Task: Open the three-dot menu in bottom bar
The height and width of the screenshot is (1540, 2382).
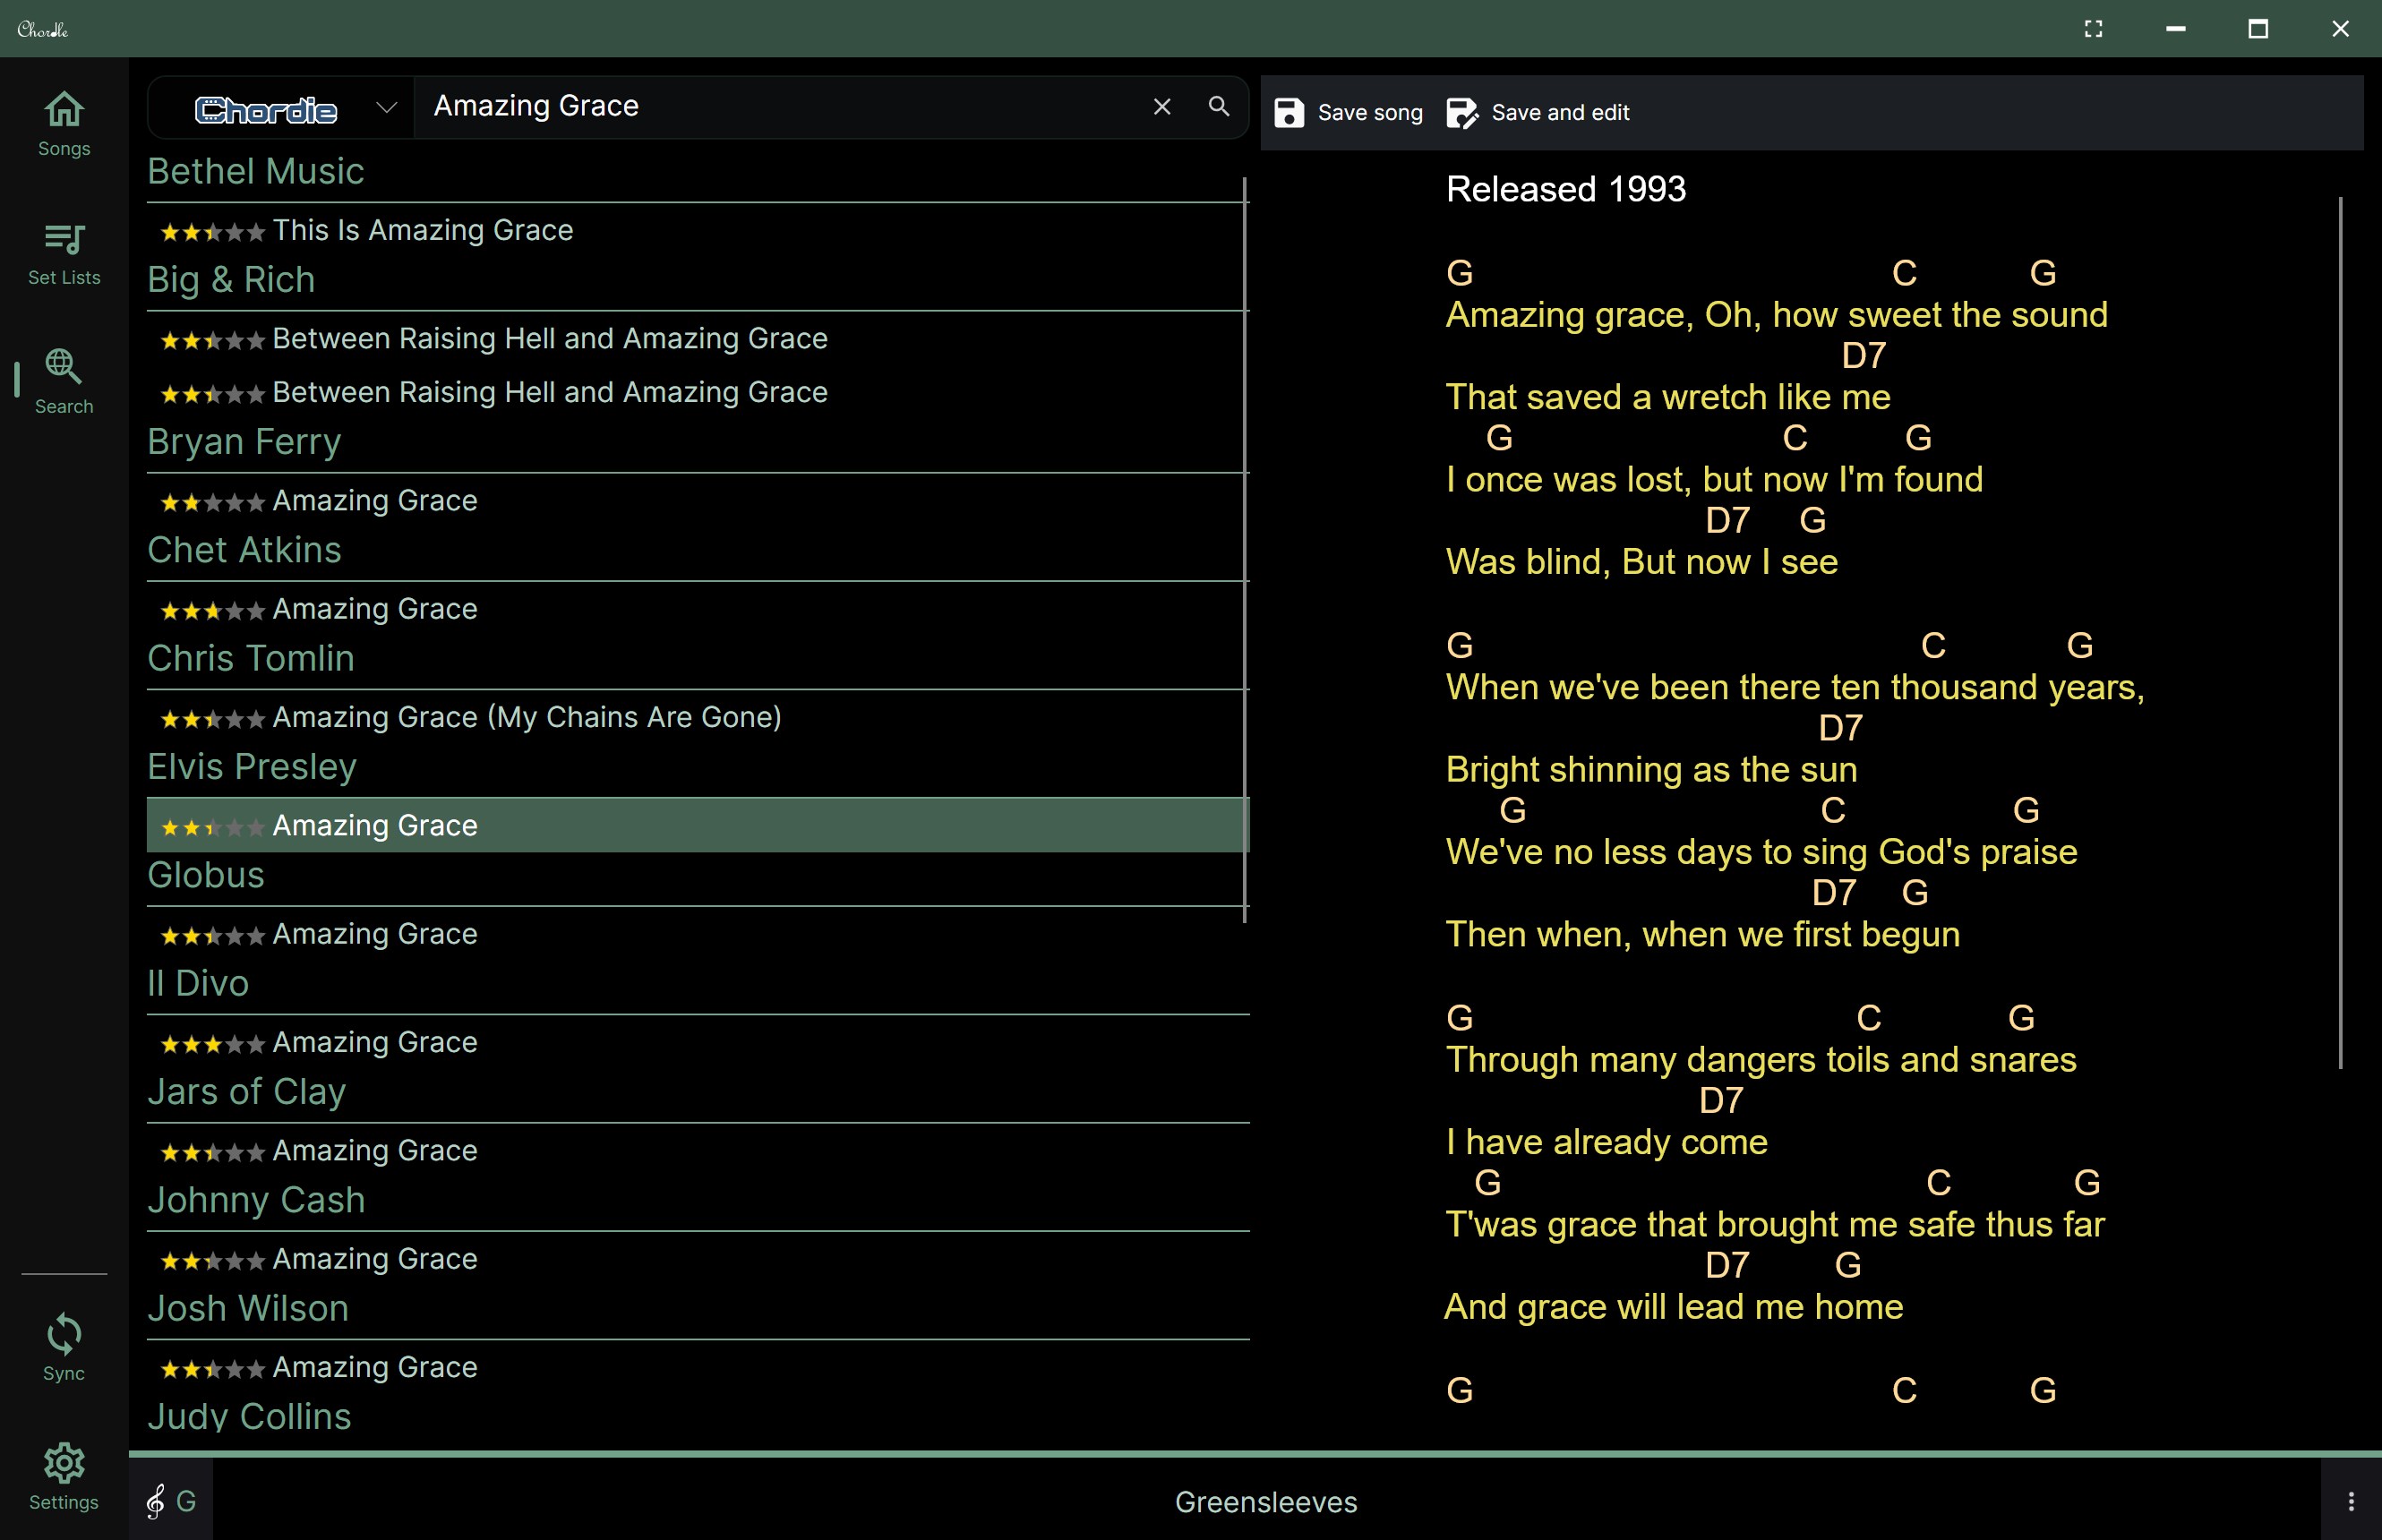Action: (2351, 1501)
